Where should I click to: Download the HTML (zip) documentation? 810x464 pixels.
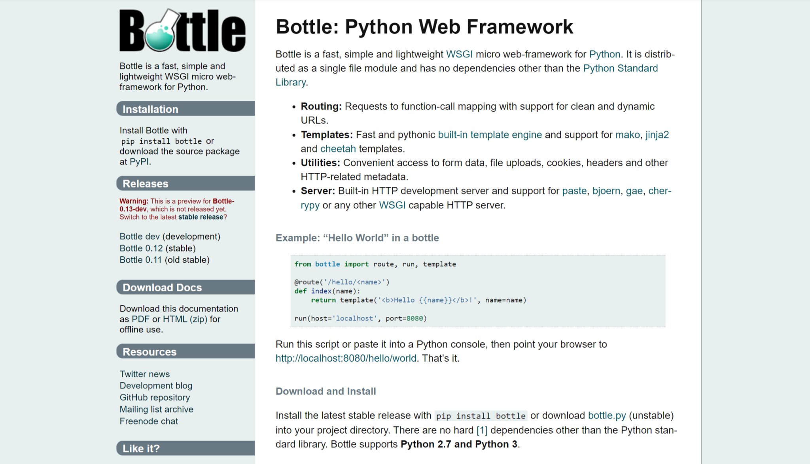185,319
